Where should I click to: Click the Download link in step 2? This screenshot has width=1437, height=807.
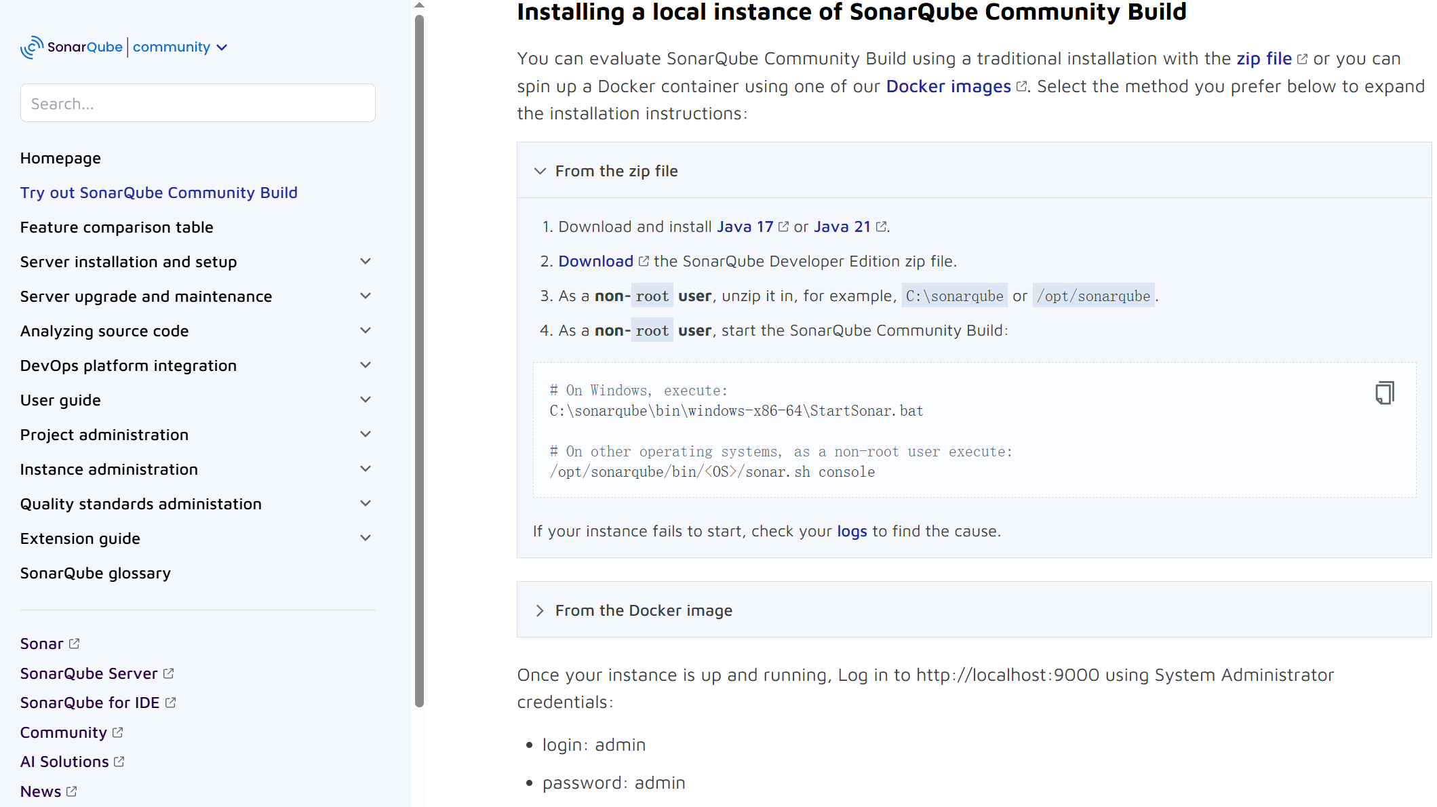pyautogui.click(x=595, y=261)
